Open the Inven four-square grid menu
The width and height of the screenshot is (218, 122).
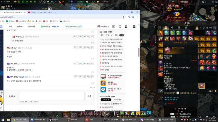click(x=134, y=27)
